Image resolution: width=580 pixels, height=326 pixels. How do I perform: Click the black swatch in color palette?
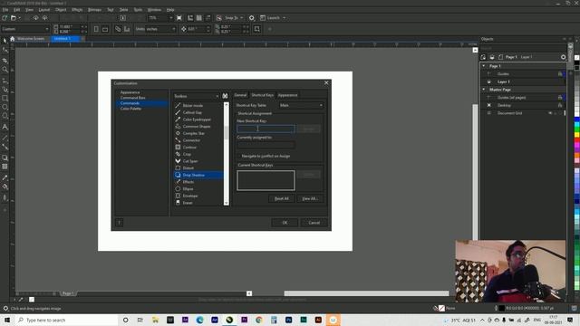576,63
